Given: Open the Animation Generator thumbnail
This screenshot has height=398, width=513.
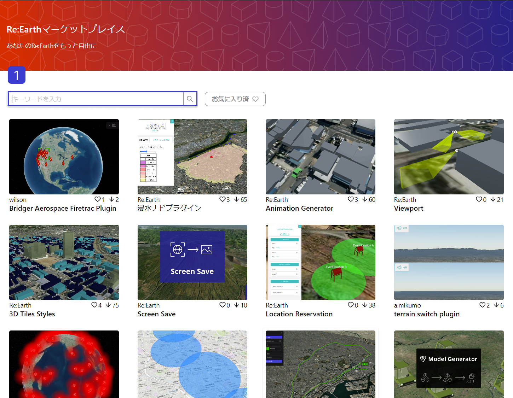Looking at the screenshot, I should tap(321, 157).
